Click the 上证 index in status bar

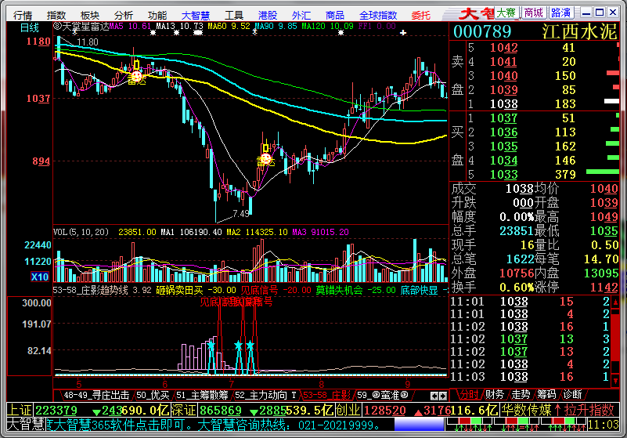coord(20,411)
